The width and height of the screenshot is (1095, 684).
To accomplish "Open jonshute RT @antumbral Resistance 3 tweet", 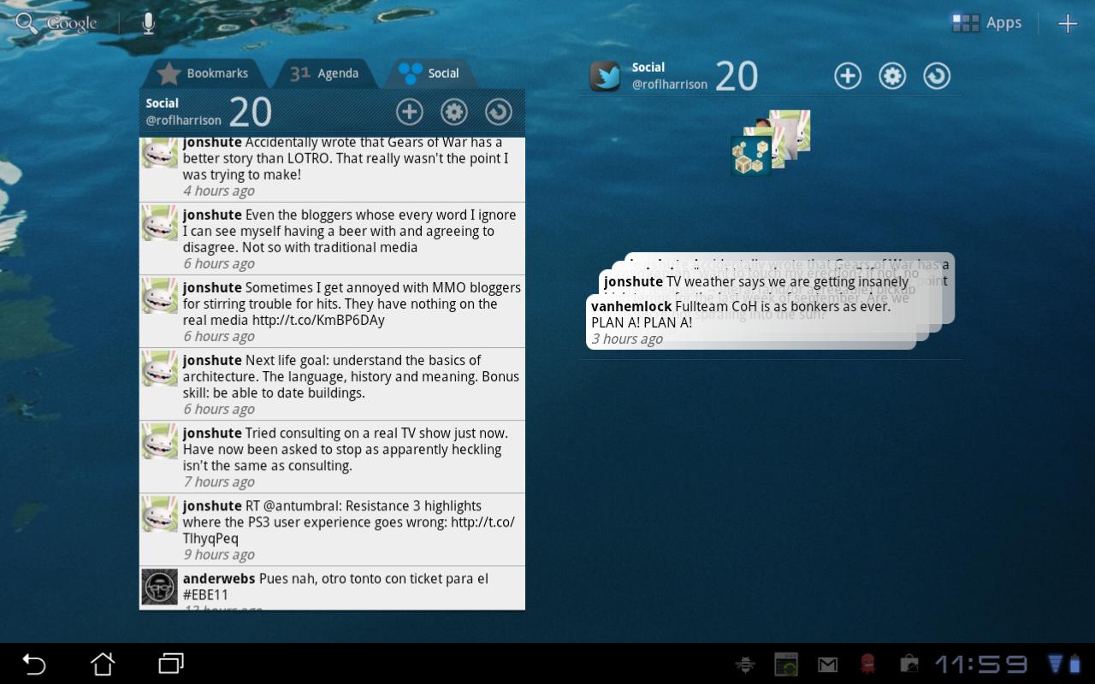I will tap(332, 529).
